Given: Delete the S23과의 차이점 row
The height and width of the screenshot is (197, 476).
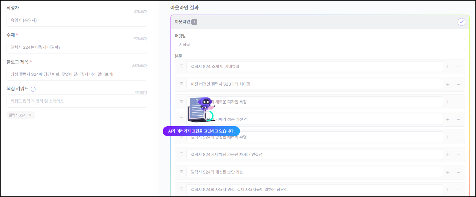Looking at the screenshot, I should point(458,84).
